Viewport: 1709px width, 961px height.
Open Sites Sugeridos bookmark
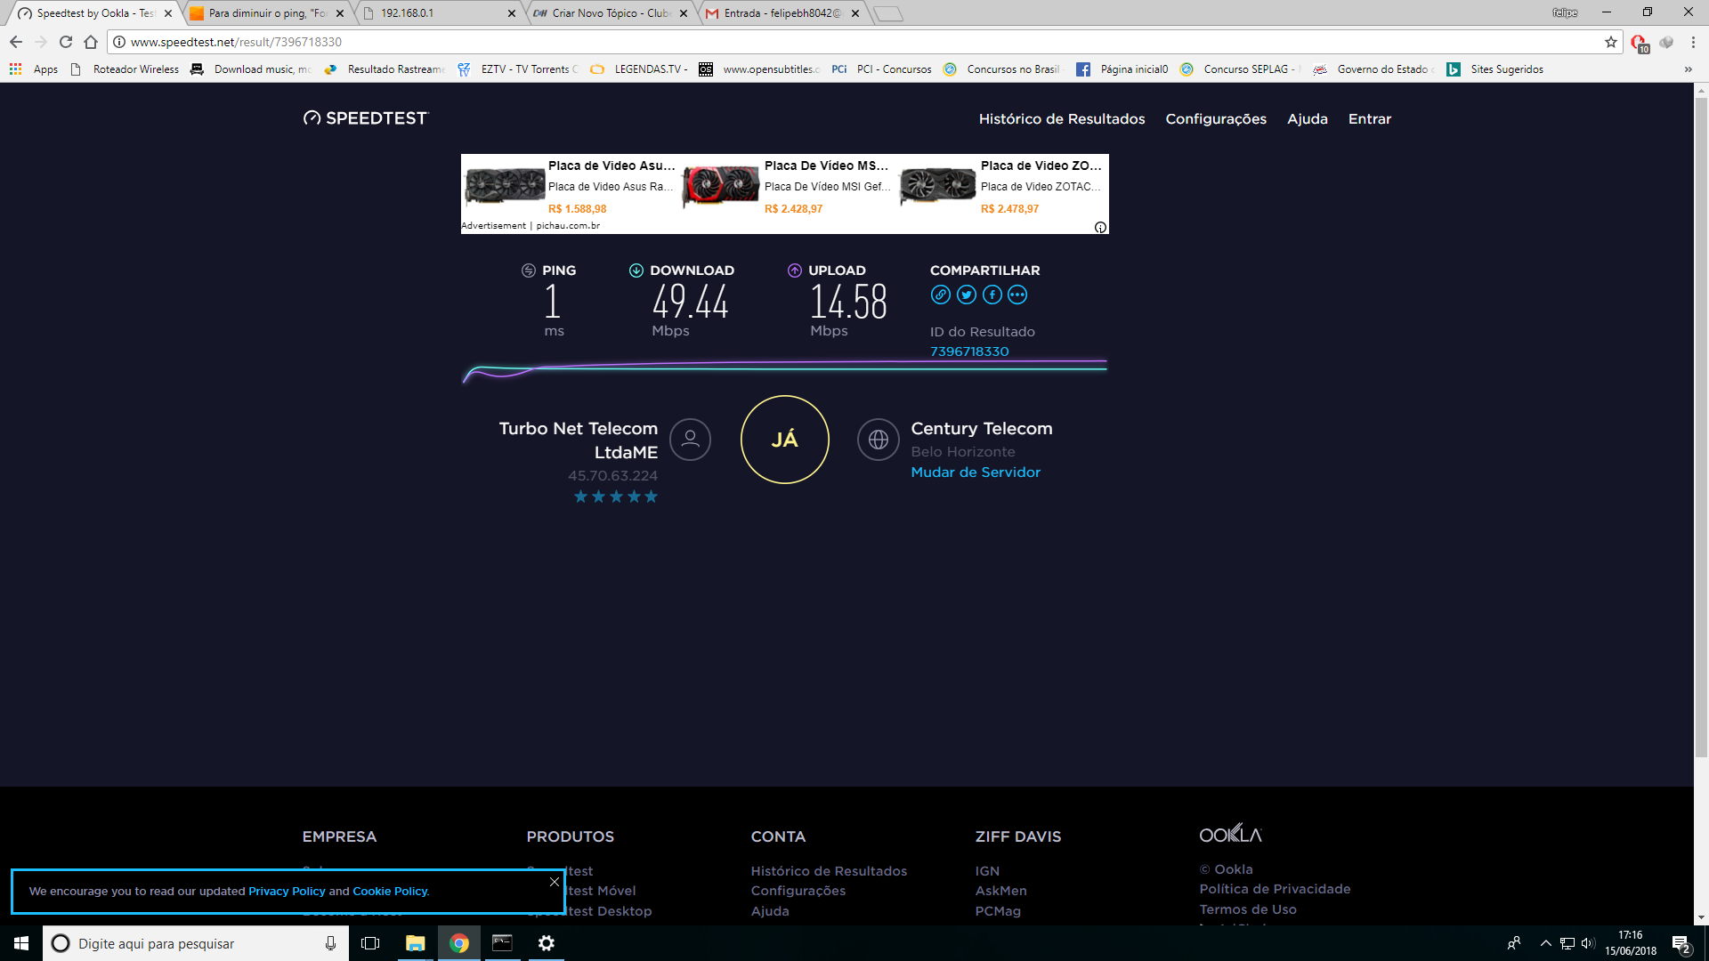pyautogui.click(x=1495, y=69)
